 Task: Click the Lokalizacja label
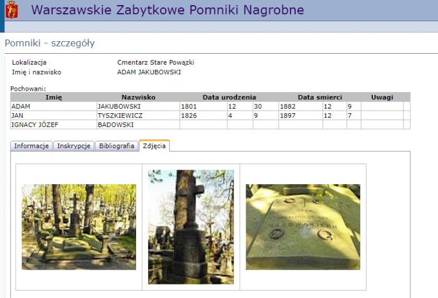[29, 62]
